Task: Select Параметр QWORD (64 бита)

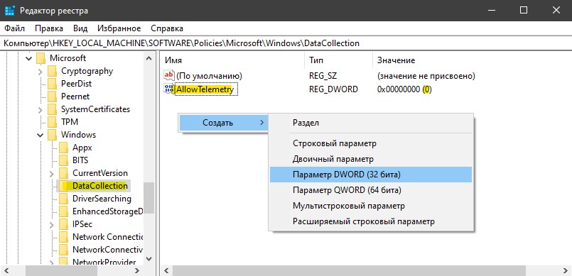Action: point(371,190)
